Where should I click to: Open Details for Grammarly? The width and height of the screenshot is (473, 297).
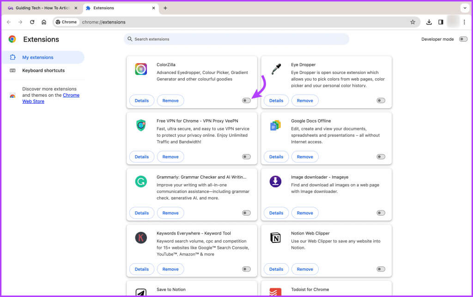142,213
